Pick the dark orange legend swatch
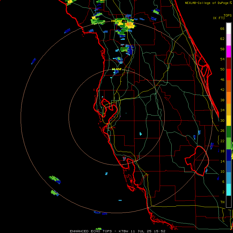This screenshot has width=233, height=233. click(229, 86)
